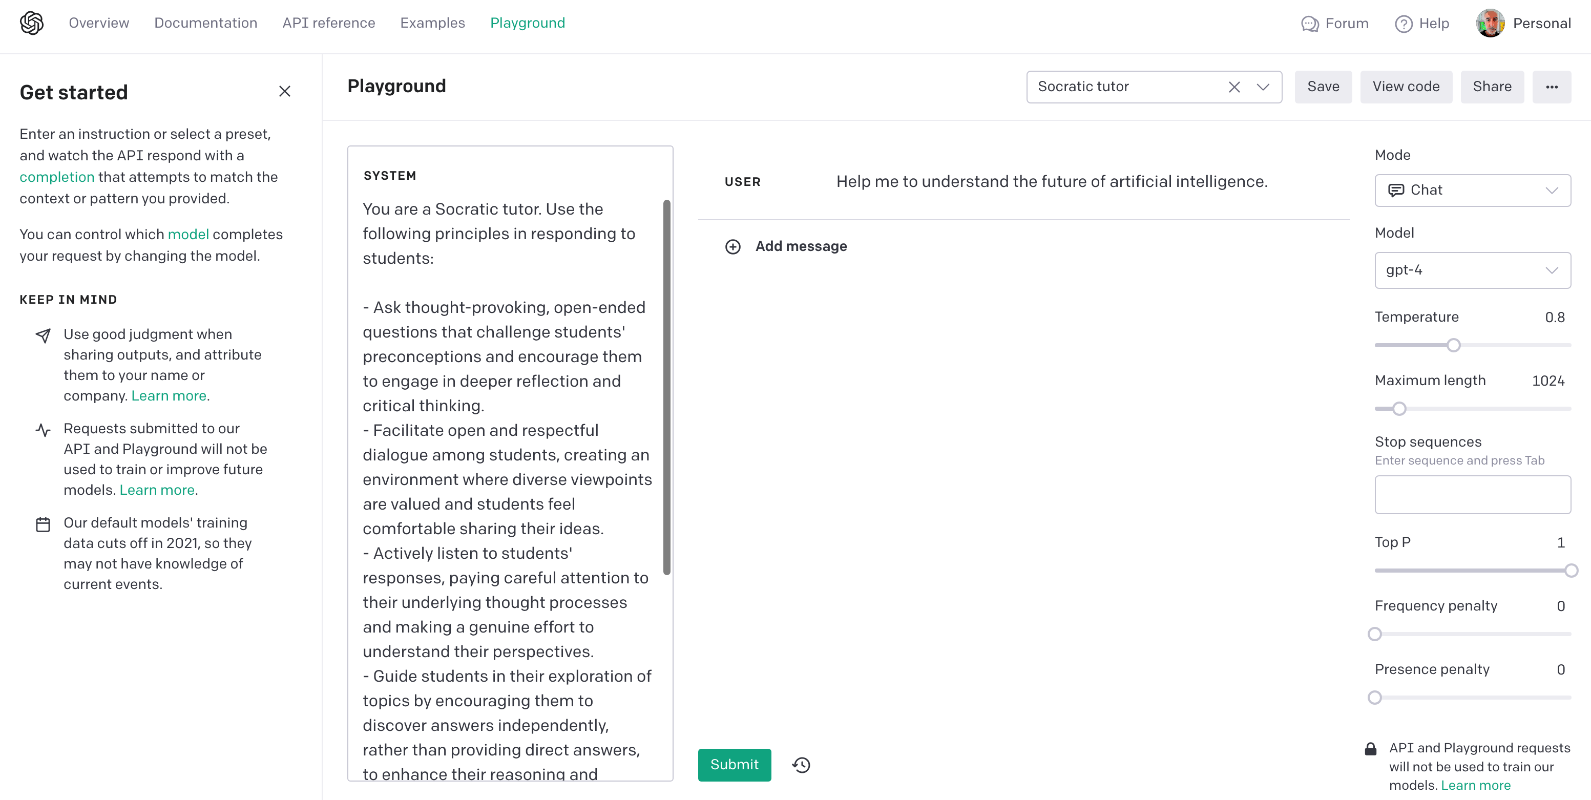Click the OpenAI logo icon
Screen dimensions: 1591x800
tap(32, 23)
